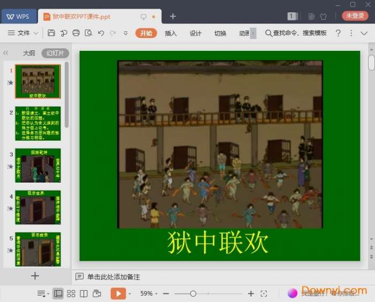Expand the dropdown arrow next to 文件
This screenshot has height=302, width=375.
35,33
